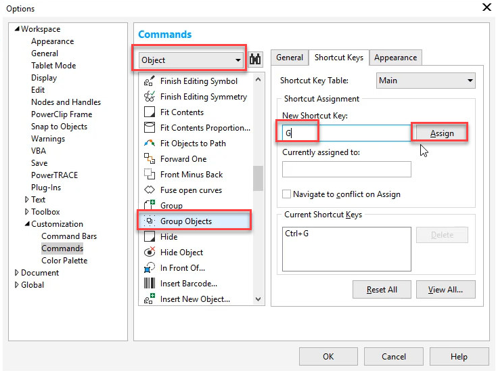Enable Navigate to conflict on Assign
Image resolution: width=496 pixels, height=371 pixels.
click(x=287, y=194)
